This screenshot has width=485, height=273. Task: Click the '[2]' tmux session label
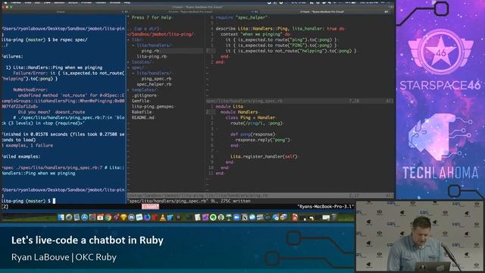tap(5, 206)
